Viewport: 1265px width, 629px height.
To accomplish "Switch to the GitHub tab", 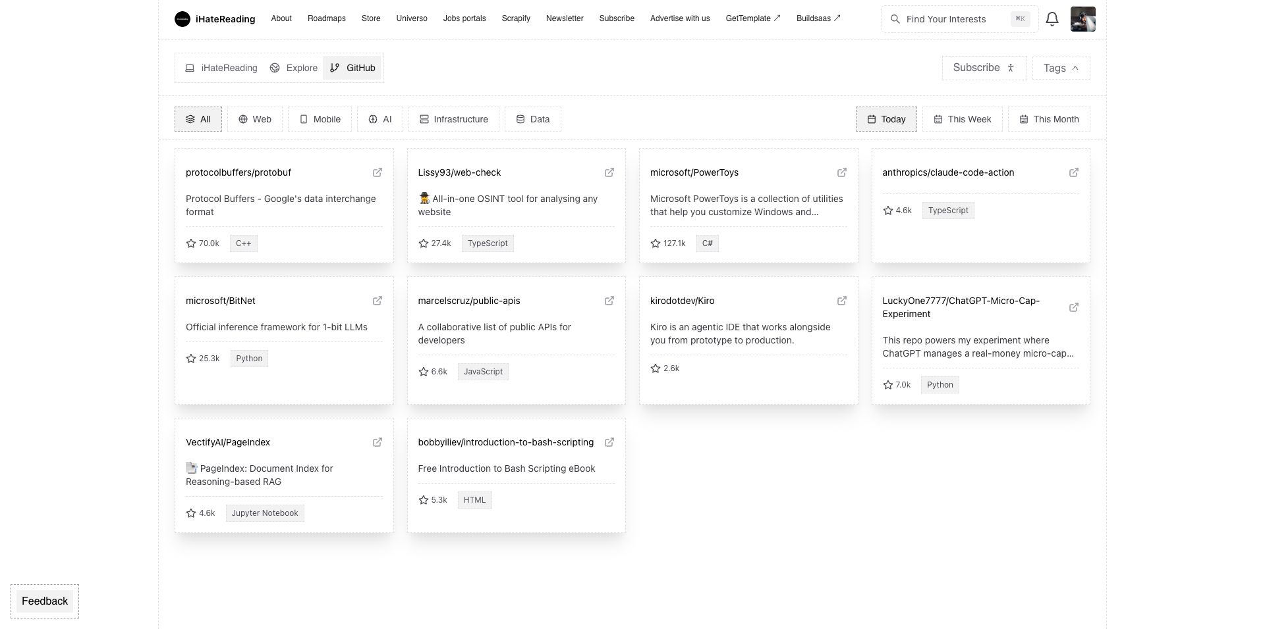I will [352, 68].
